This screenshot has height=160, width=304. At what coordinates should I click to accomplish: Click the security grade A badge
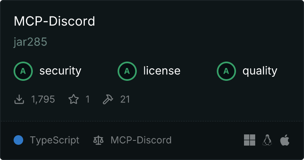[23, 71]
